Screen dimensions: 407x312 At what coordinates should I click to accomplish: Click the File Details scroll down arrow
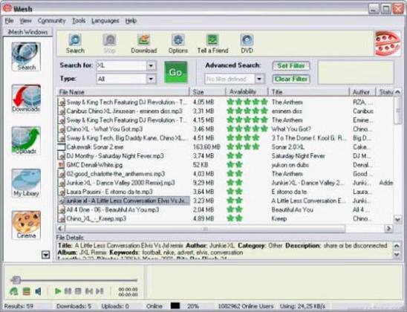[397, 254]
